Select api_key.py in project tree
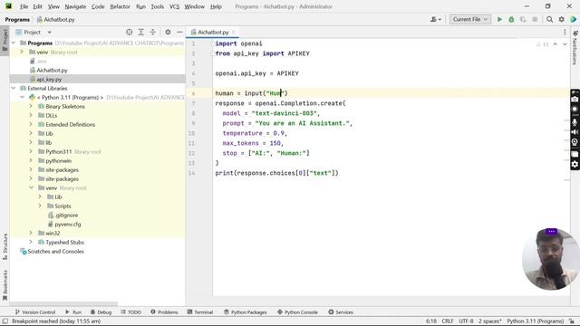Screen dimensions: 580x326 pyautogui.click(x=49, y=79)
